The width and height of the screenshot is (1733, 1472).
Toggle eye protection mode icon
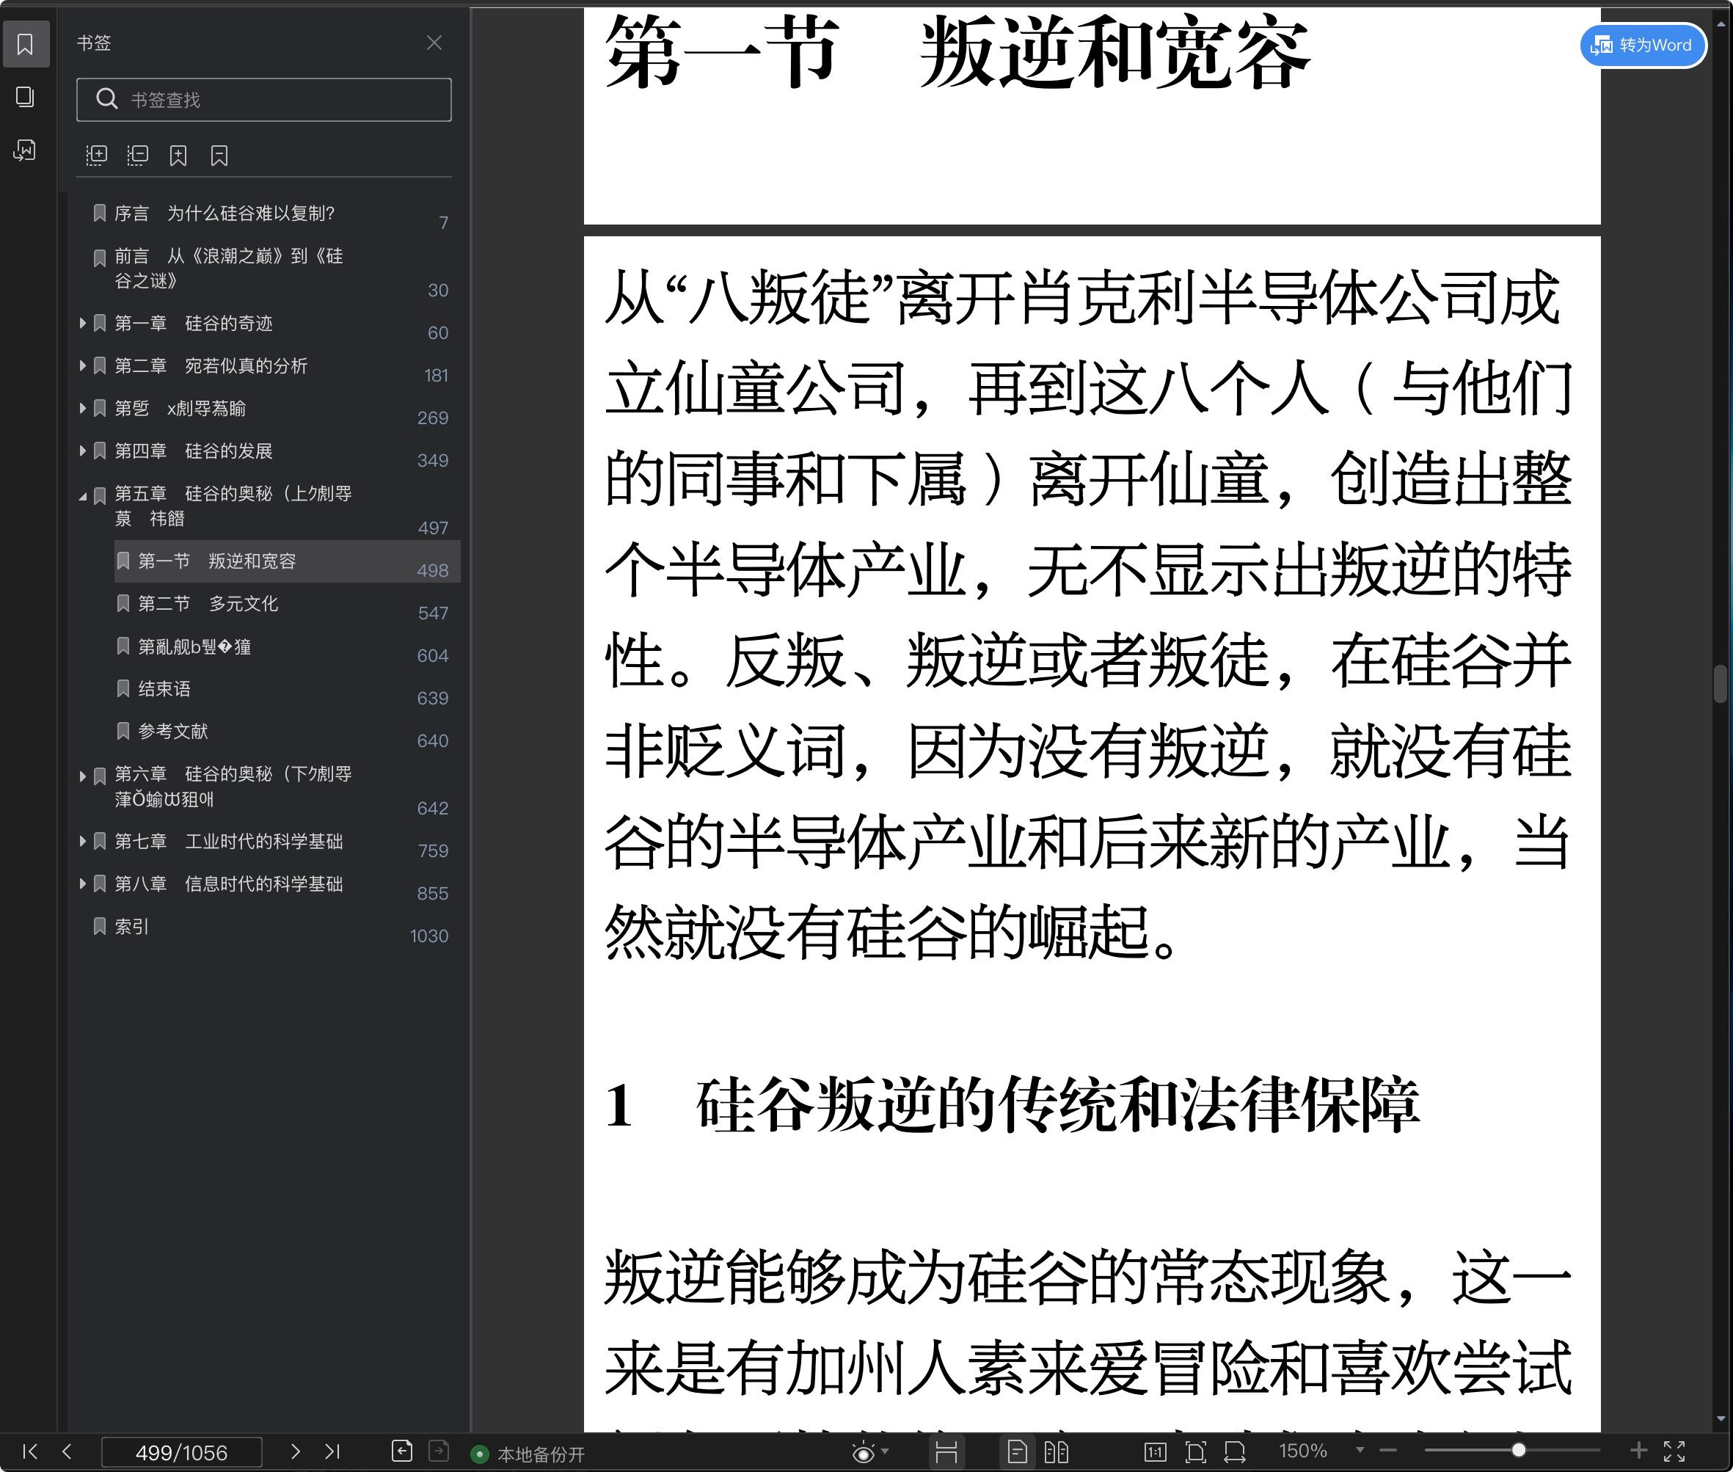tap(864, 1453)
